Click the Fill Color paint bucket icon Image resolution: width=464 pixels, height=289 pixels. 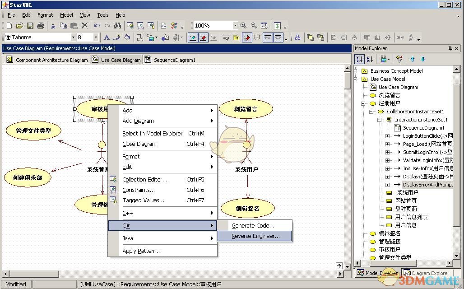click(127, 37)
